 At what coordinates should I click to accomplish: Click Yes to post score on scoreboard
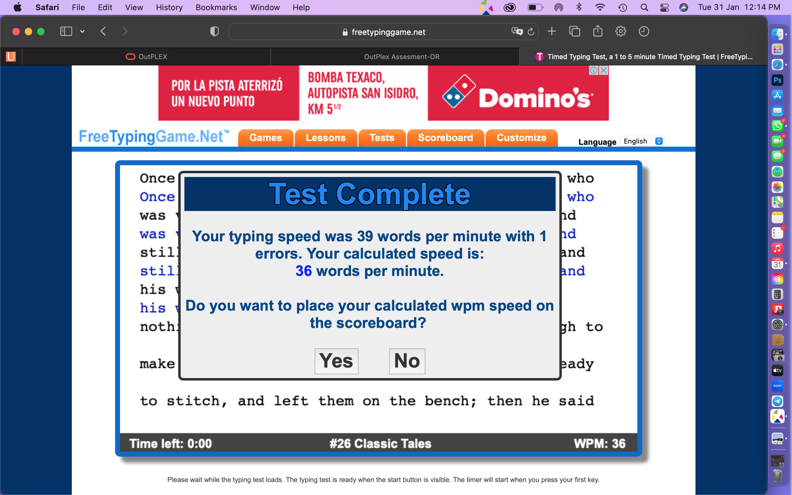pos(336,361)
